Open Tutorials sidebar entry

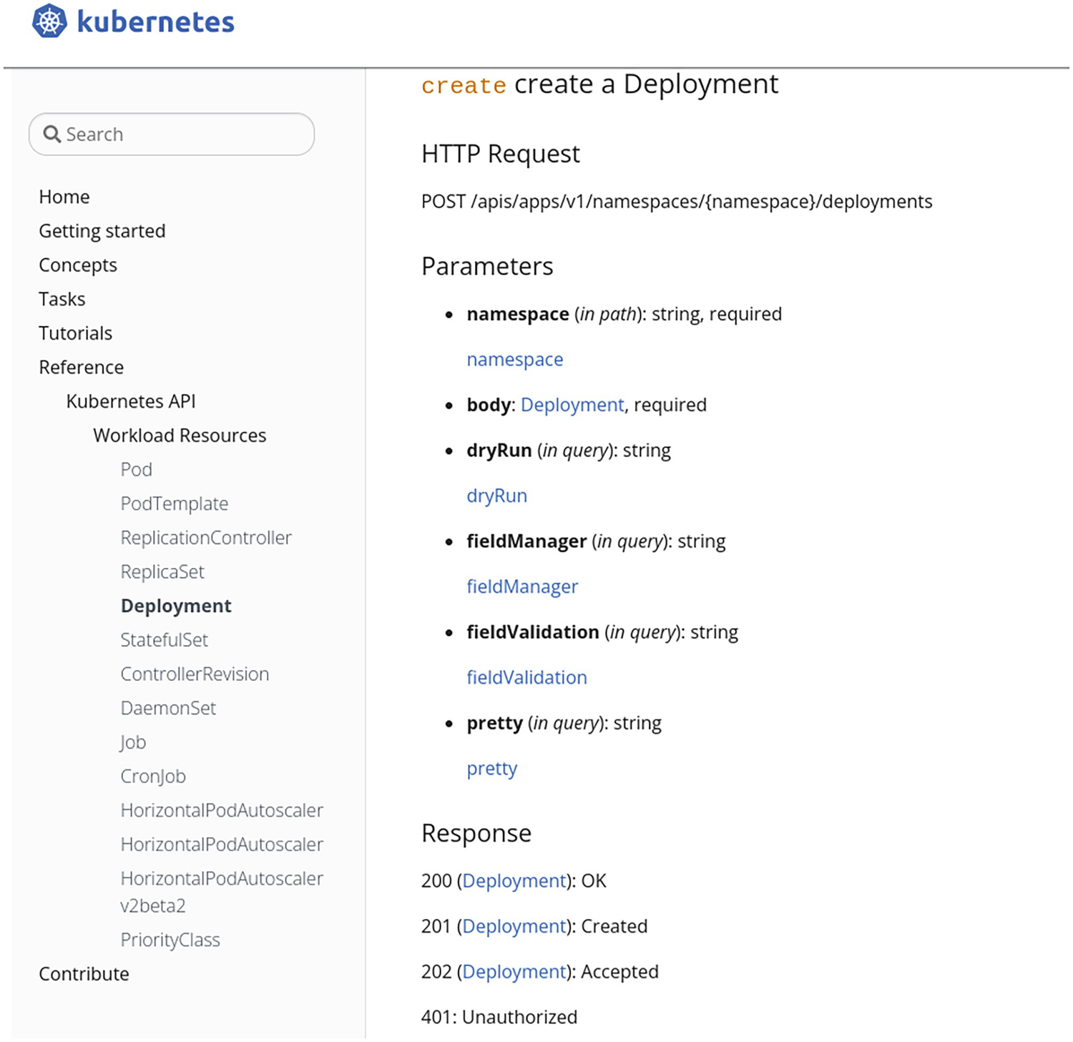(76, 333)
